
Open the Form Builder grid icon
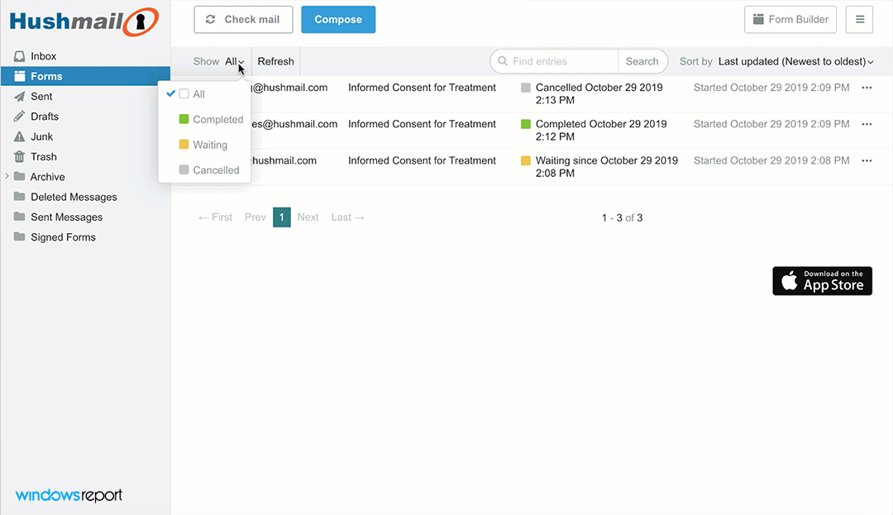[x=757, y=19]
